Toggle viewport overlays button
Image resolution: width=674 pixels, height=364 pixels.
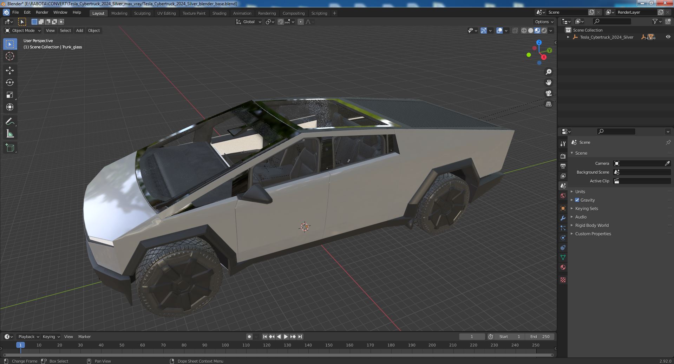(499, 31)
